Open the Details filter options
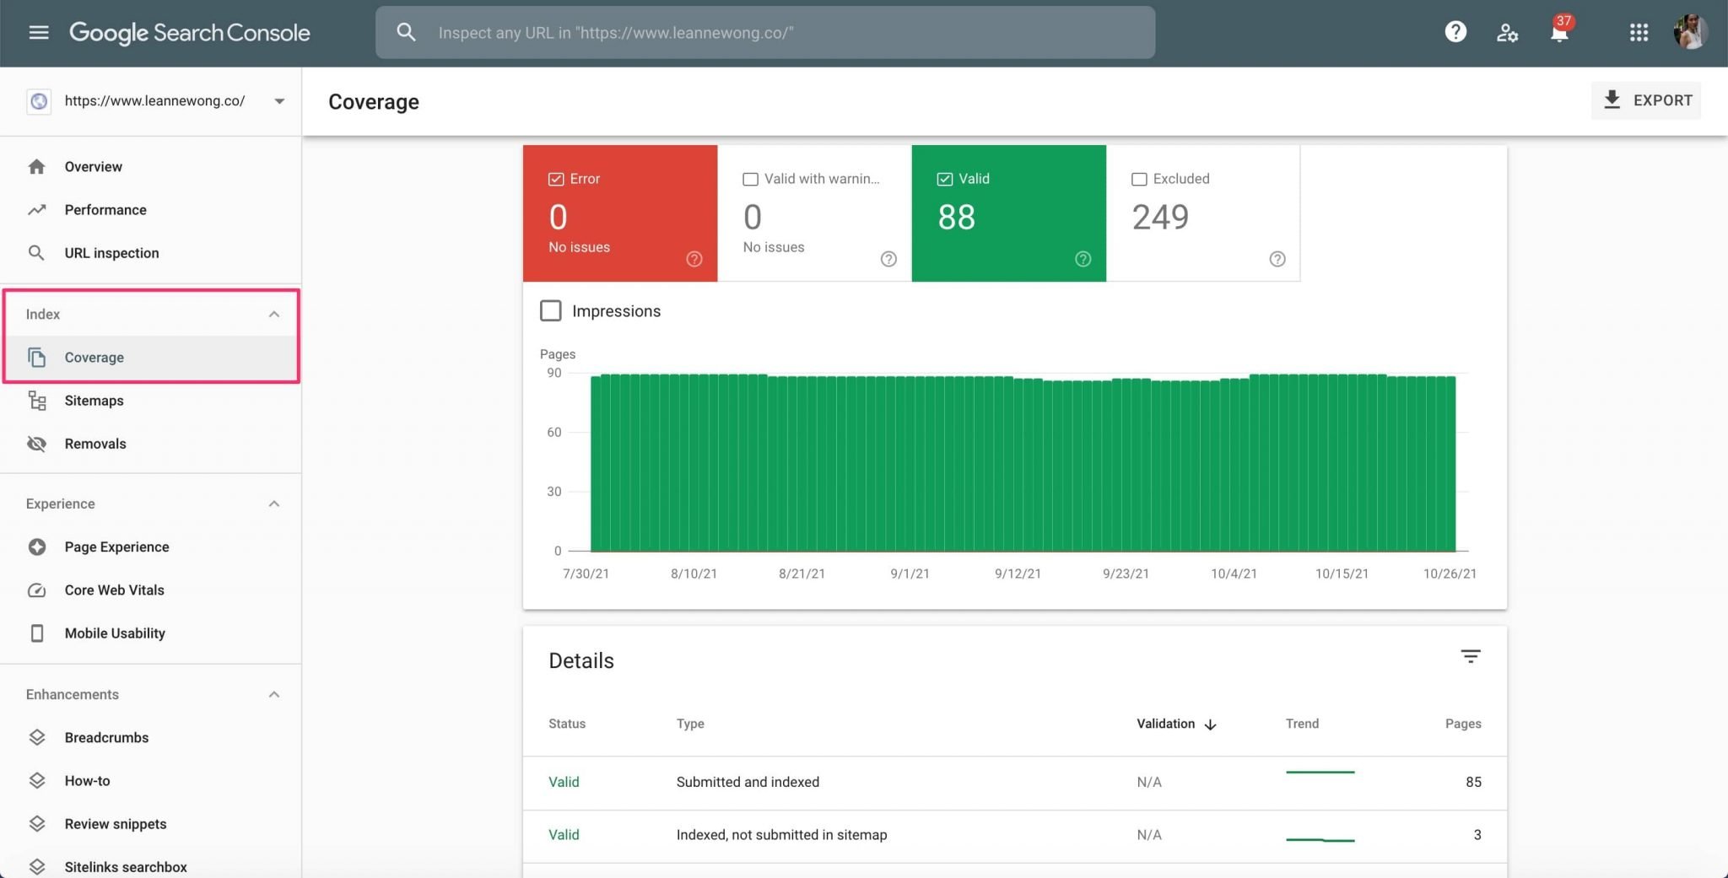The image size is (1728, 878). coord(1471,656)
